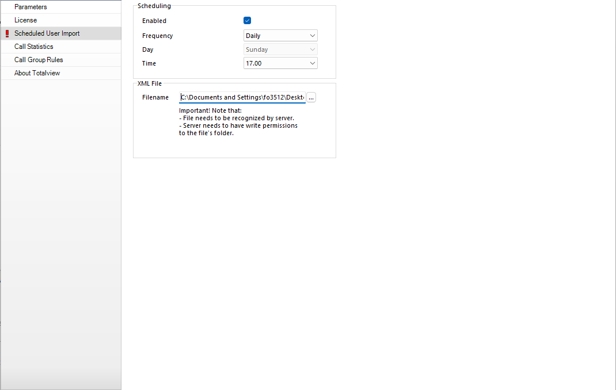
Task: Click inside the Filename input field
Action: click(242, 97)
